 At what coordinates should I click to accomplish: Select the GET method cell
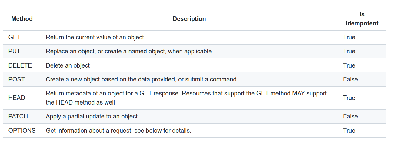15,37
